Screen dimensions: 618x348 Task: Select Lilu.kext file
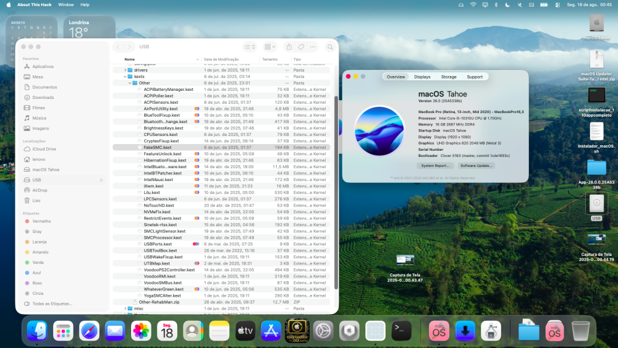152,193
